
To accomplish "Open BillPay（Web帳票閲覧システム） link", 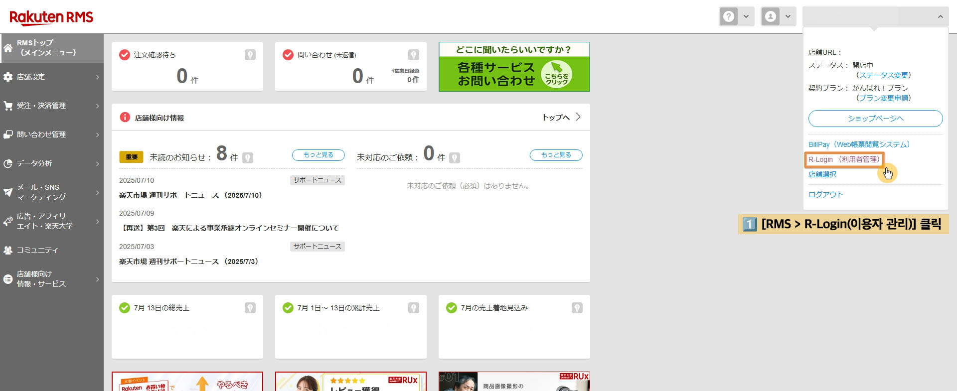I will (x=859, y=144).
